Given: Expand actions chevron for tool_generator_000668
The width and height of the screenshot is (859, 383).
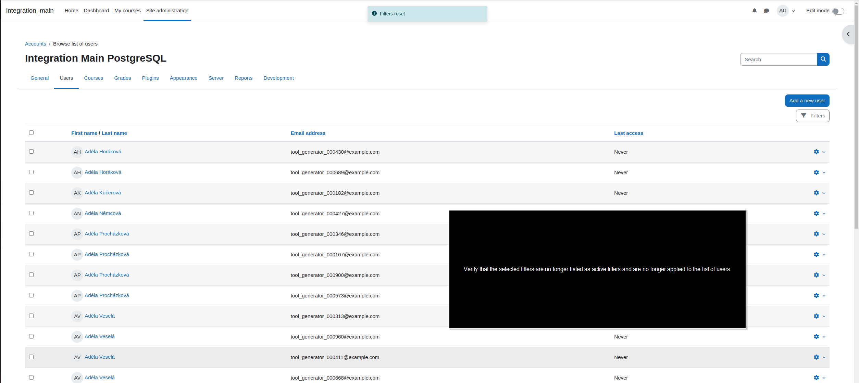Looking at the screenshot, I should pyautogui.click(x=824, y=378).
